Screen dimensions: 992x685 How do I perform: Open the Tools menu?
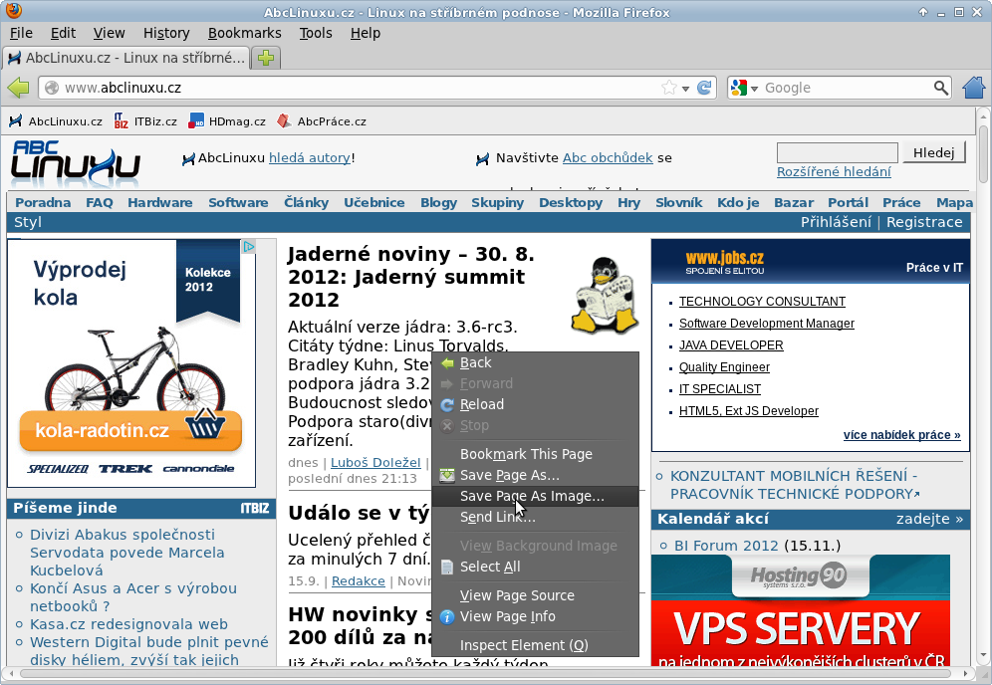pyautogui.click(x=316, y=33)
